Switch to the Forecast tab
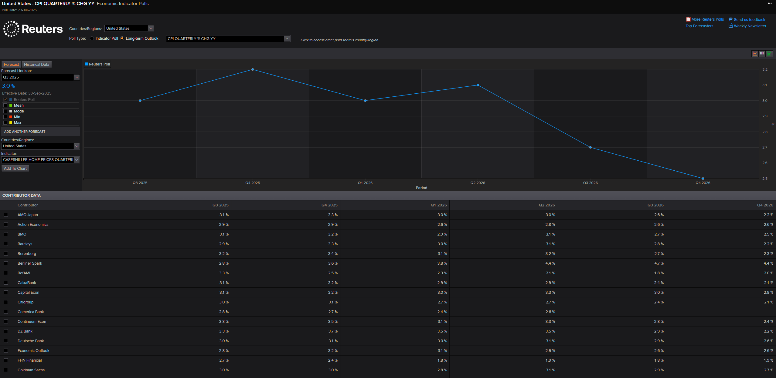 (12, 65)
